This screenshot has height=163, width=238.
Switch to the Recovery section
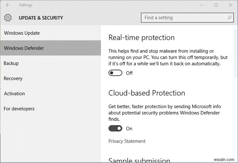[13, 79]
